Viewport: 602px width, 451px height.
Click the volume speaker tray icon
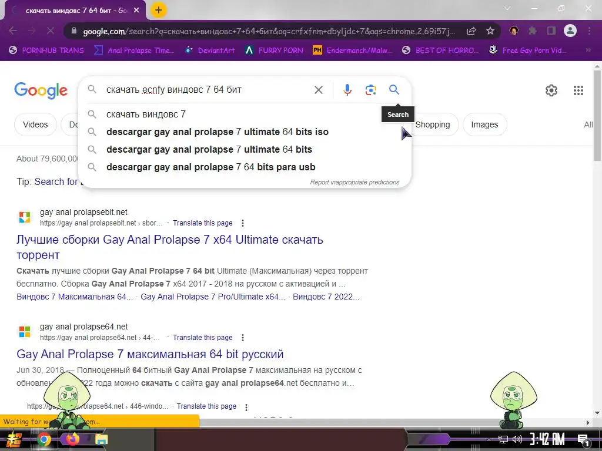(x=517, y=439)
